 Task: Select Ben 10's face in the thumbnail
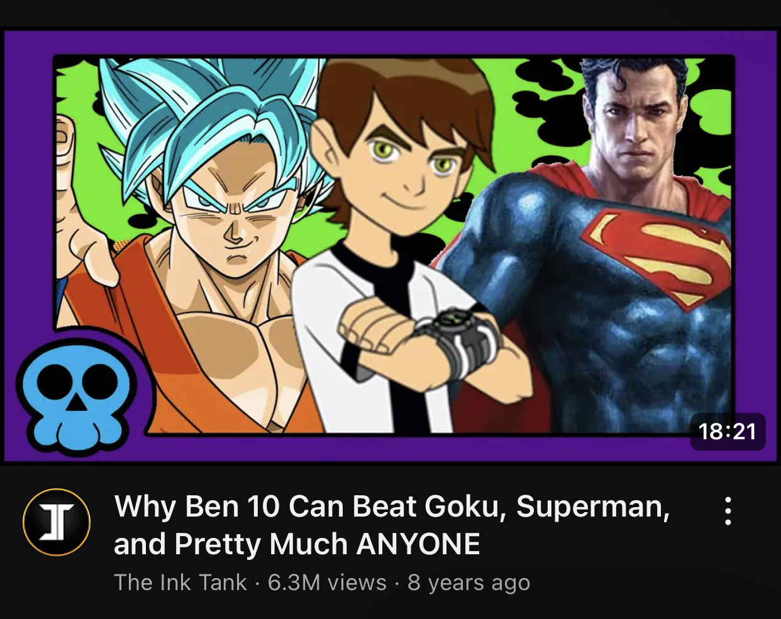click(x=402, y=157)
